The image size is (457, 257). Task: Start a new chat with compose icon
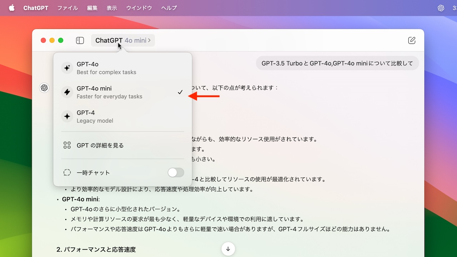coord(412,40)
